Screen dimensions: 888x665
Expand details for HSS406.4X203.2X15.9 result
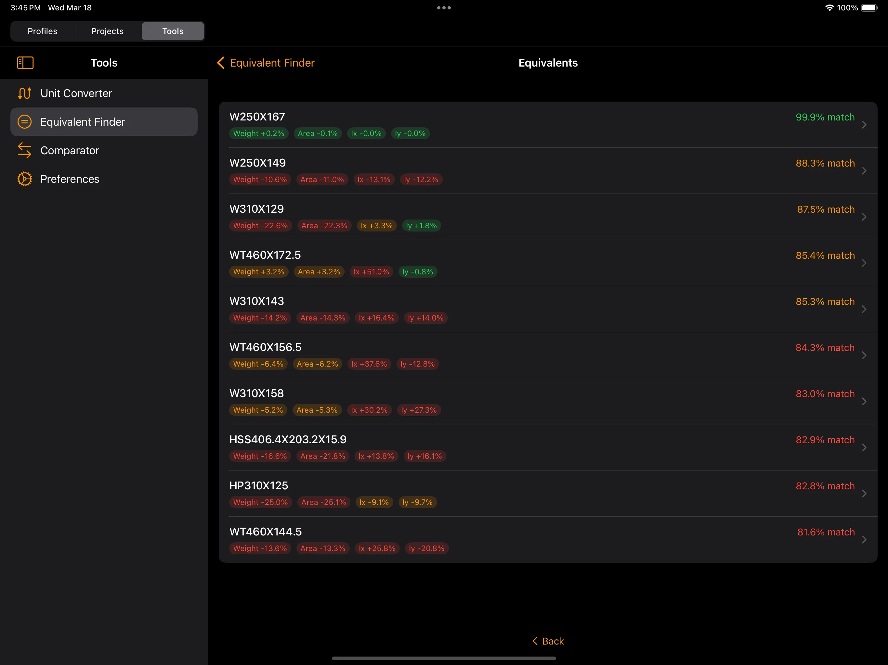coord(864,447)
